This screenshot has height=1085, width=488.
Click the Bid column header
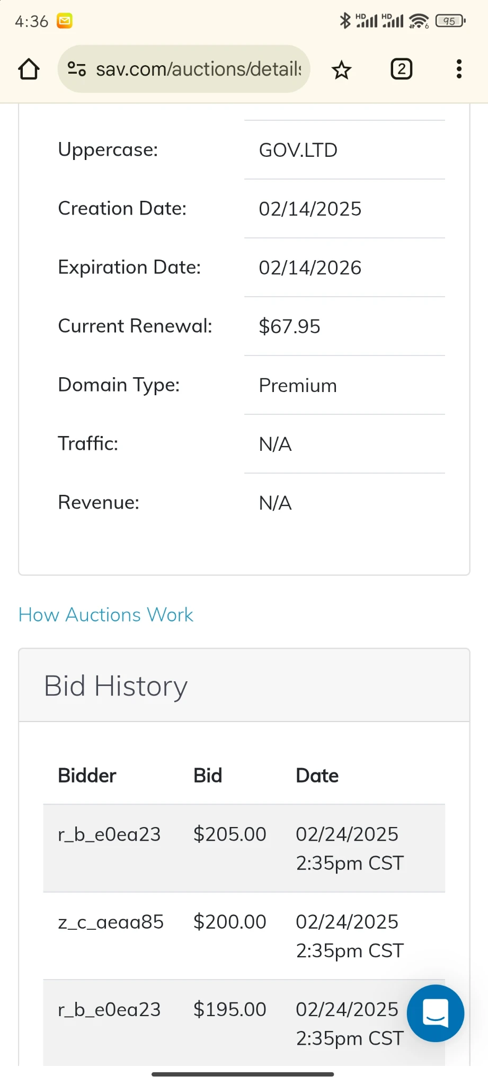208,776
